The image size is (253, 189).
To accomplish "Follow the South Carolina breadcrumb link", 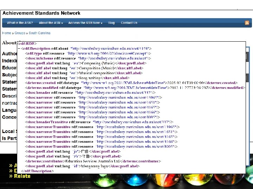I will [39, 33].
